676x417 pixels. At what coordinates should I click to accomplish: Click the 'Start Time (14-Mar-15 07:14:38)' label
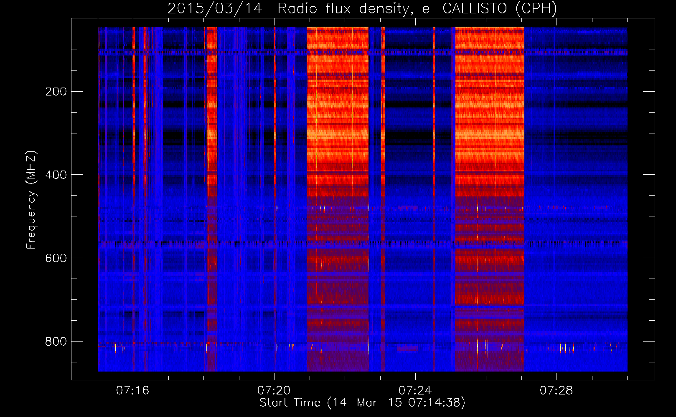pyautogui.click(x=362, y=403)
